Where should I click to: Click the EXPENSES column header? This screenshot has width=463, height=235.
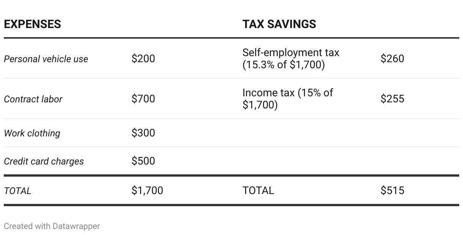tap(32, 24)
